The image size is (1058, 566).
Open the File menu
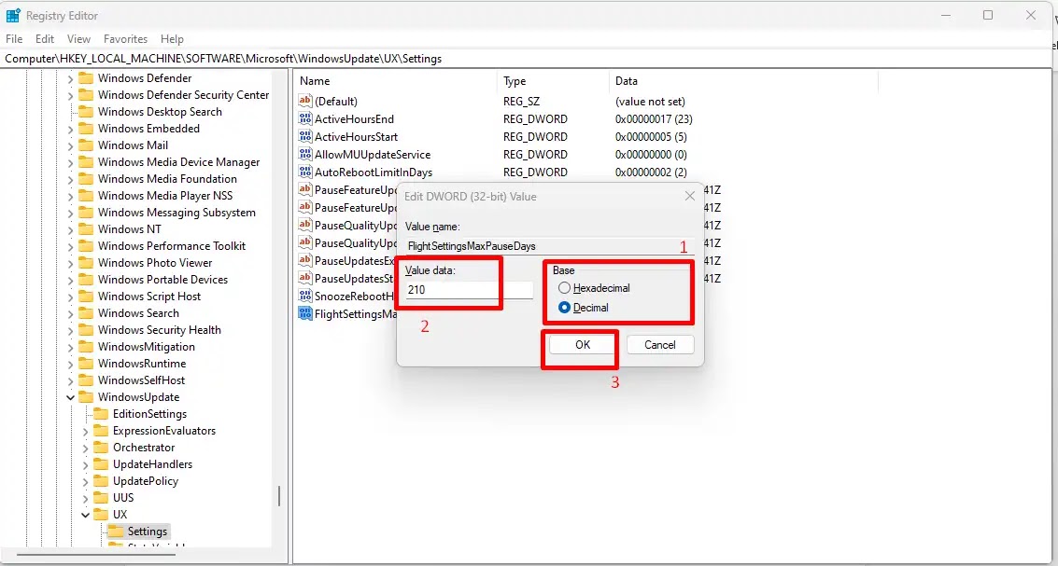pyautogui.click(x=13, y=39)
